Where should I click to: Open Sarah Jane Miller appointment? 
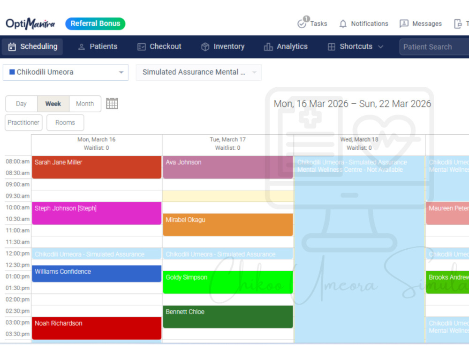point(97,168)
